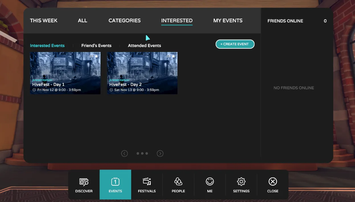Click the Create Event button
Image resolution: width=355 pixels, height=202 pixels.
click(x=235, y=44)
